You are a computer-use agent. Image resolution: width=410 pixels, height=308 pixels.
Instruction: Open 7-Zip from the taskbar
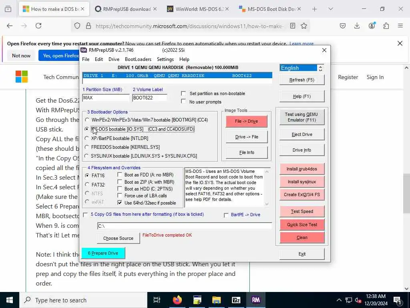point(236,300)
